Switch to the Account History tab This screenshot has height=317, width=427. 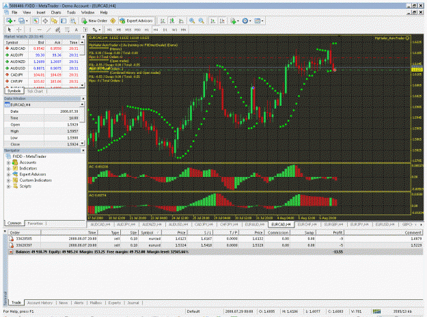(40, 303)
